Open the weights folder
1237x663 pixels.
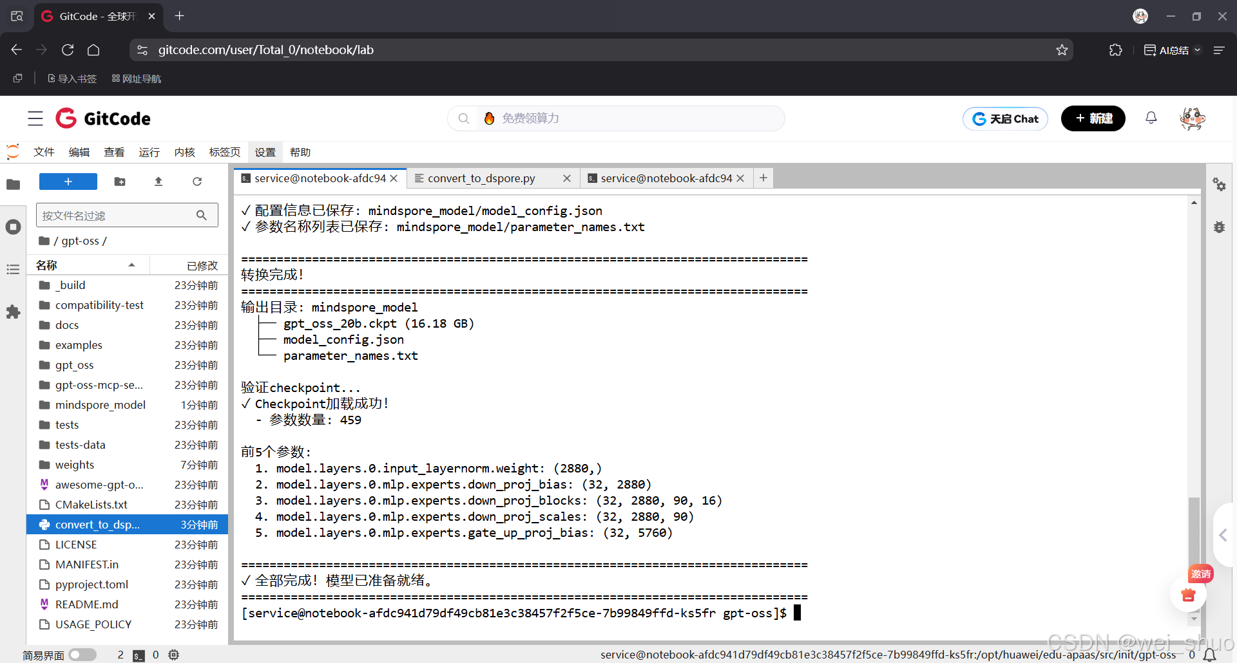(127, 465)
